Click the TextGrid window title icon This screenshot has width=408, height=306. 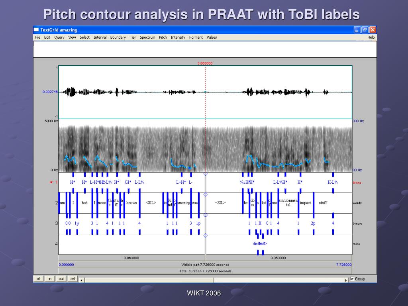click(x=36, y=29)
